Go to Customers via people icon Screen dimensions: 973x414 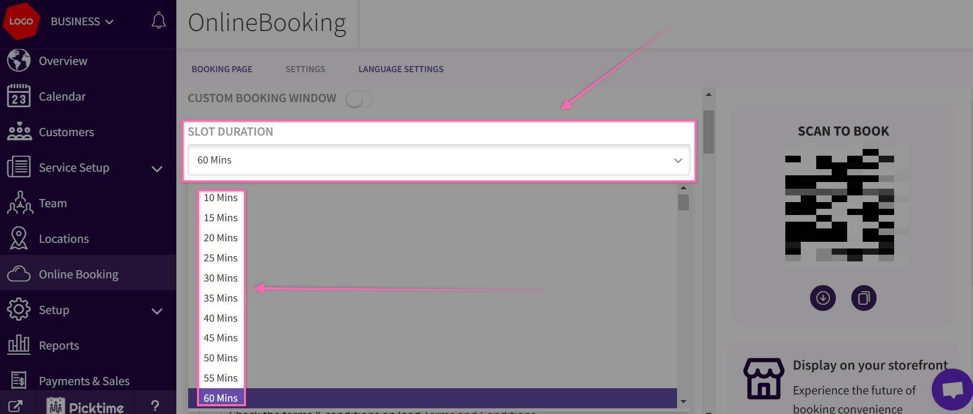point(19,132)
